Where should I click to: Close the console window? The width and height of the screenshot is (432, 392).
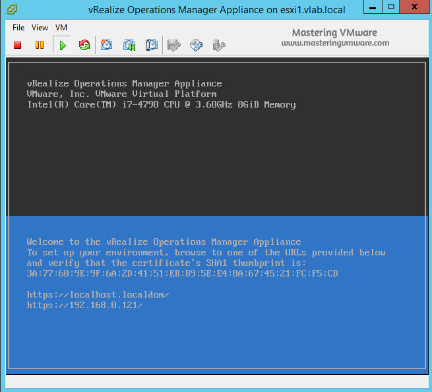414,7
